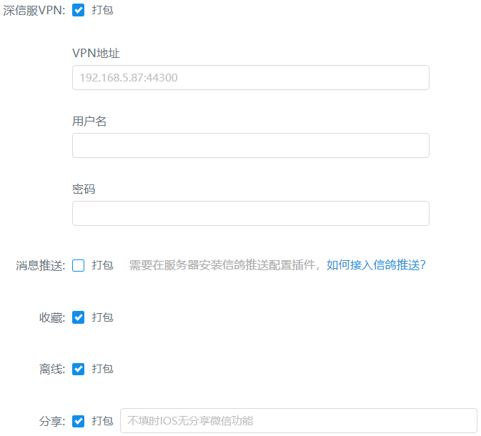Click the 分享 WeChat share input field
This screenshot has width=481, height=436.
pyautogui.click(x=298, y=421)
